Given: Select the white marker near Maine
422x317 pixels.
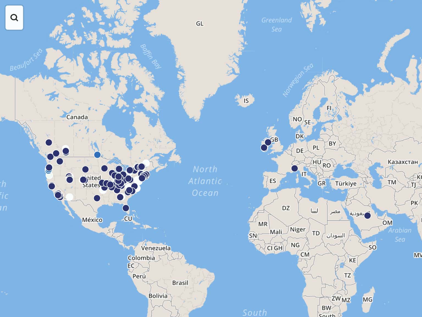Looking at the screenshot, I should tap(146, 163).
